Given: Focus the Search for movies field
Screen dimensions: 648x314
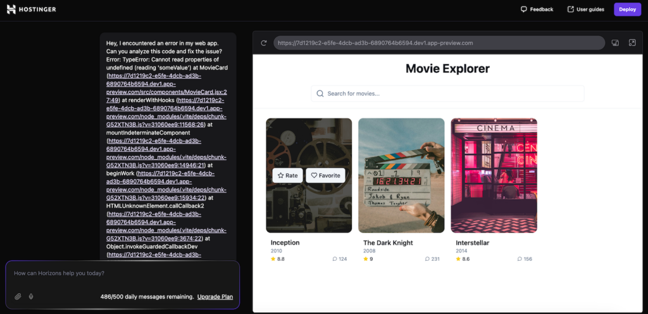Looking at the screenshot, I should 449,94.
